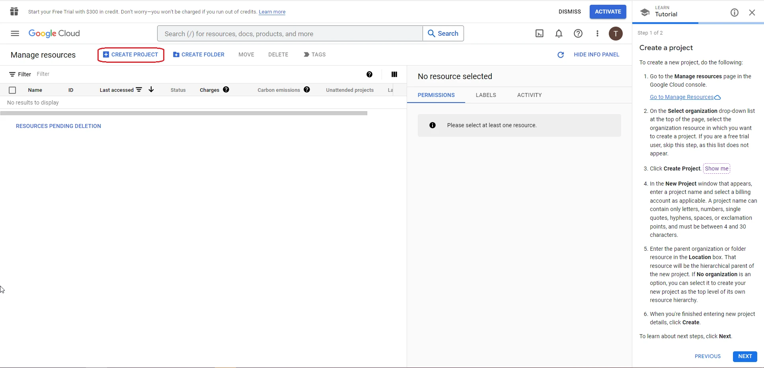Sort by Last accessed column header
This screenshot has height=368, width=764.
click(117, 90)
